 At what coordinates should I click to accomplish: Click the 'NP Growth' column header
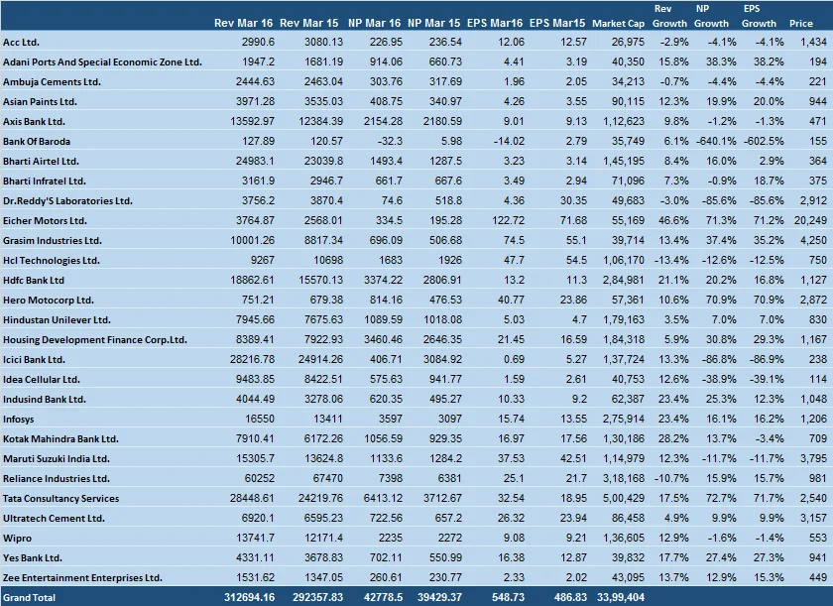pos(711,16)
